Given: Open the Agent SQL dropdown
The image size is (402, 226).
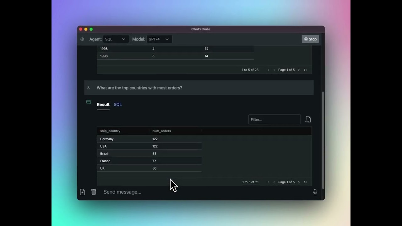Looking at the screenshot, I should click(x=115, y=39).
